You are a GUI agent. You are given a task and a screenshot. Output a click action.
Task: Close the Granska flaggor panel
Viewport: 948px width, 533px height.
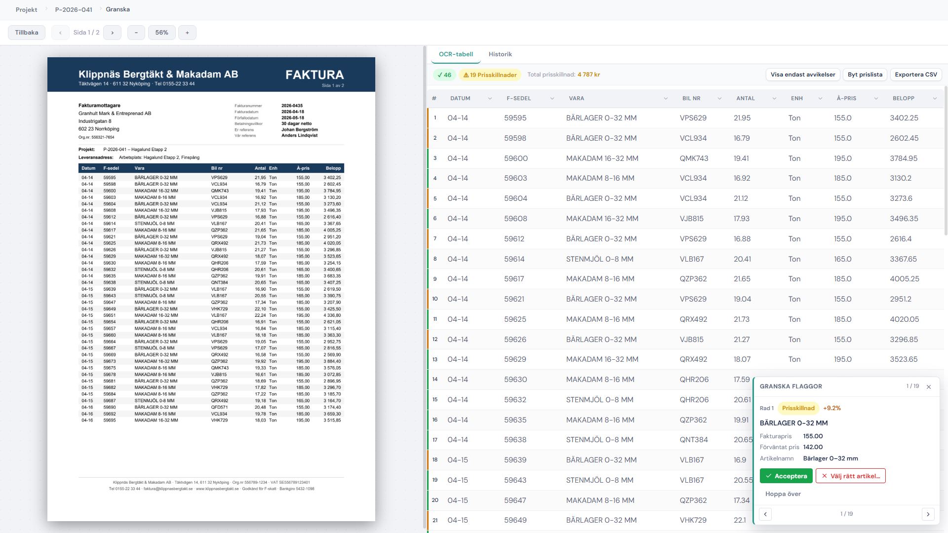[928, 387]
